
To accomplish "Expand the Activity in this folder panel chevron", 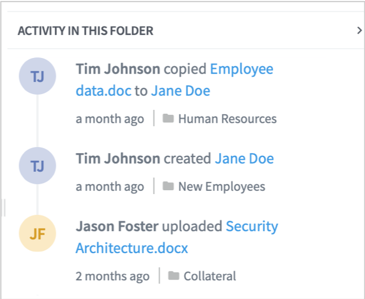I will click(x=359, y=31).
